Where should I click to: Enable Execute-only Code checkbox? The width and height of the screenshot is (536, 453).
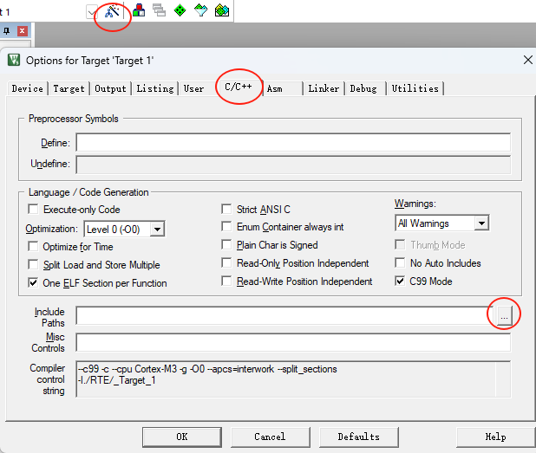(x=33, y=209)
